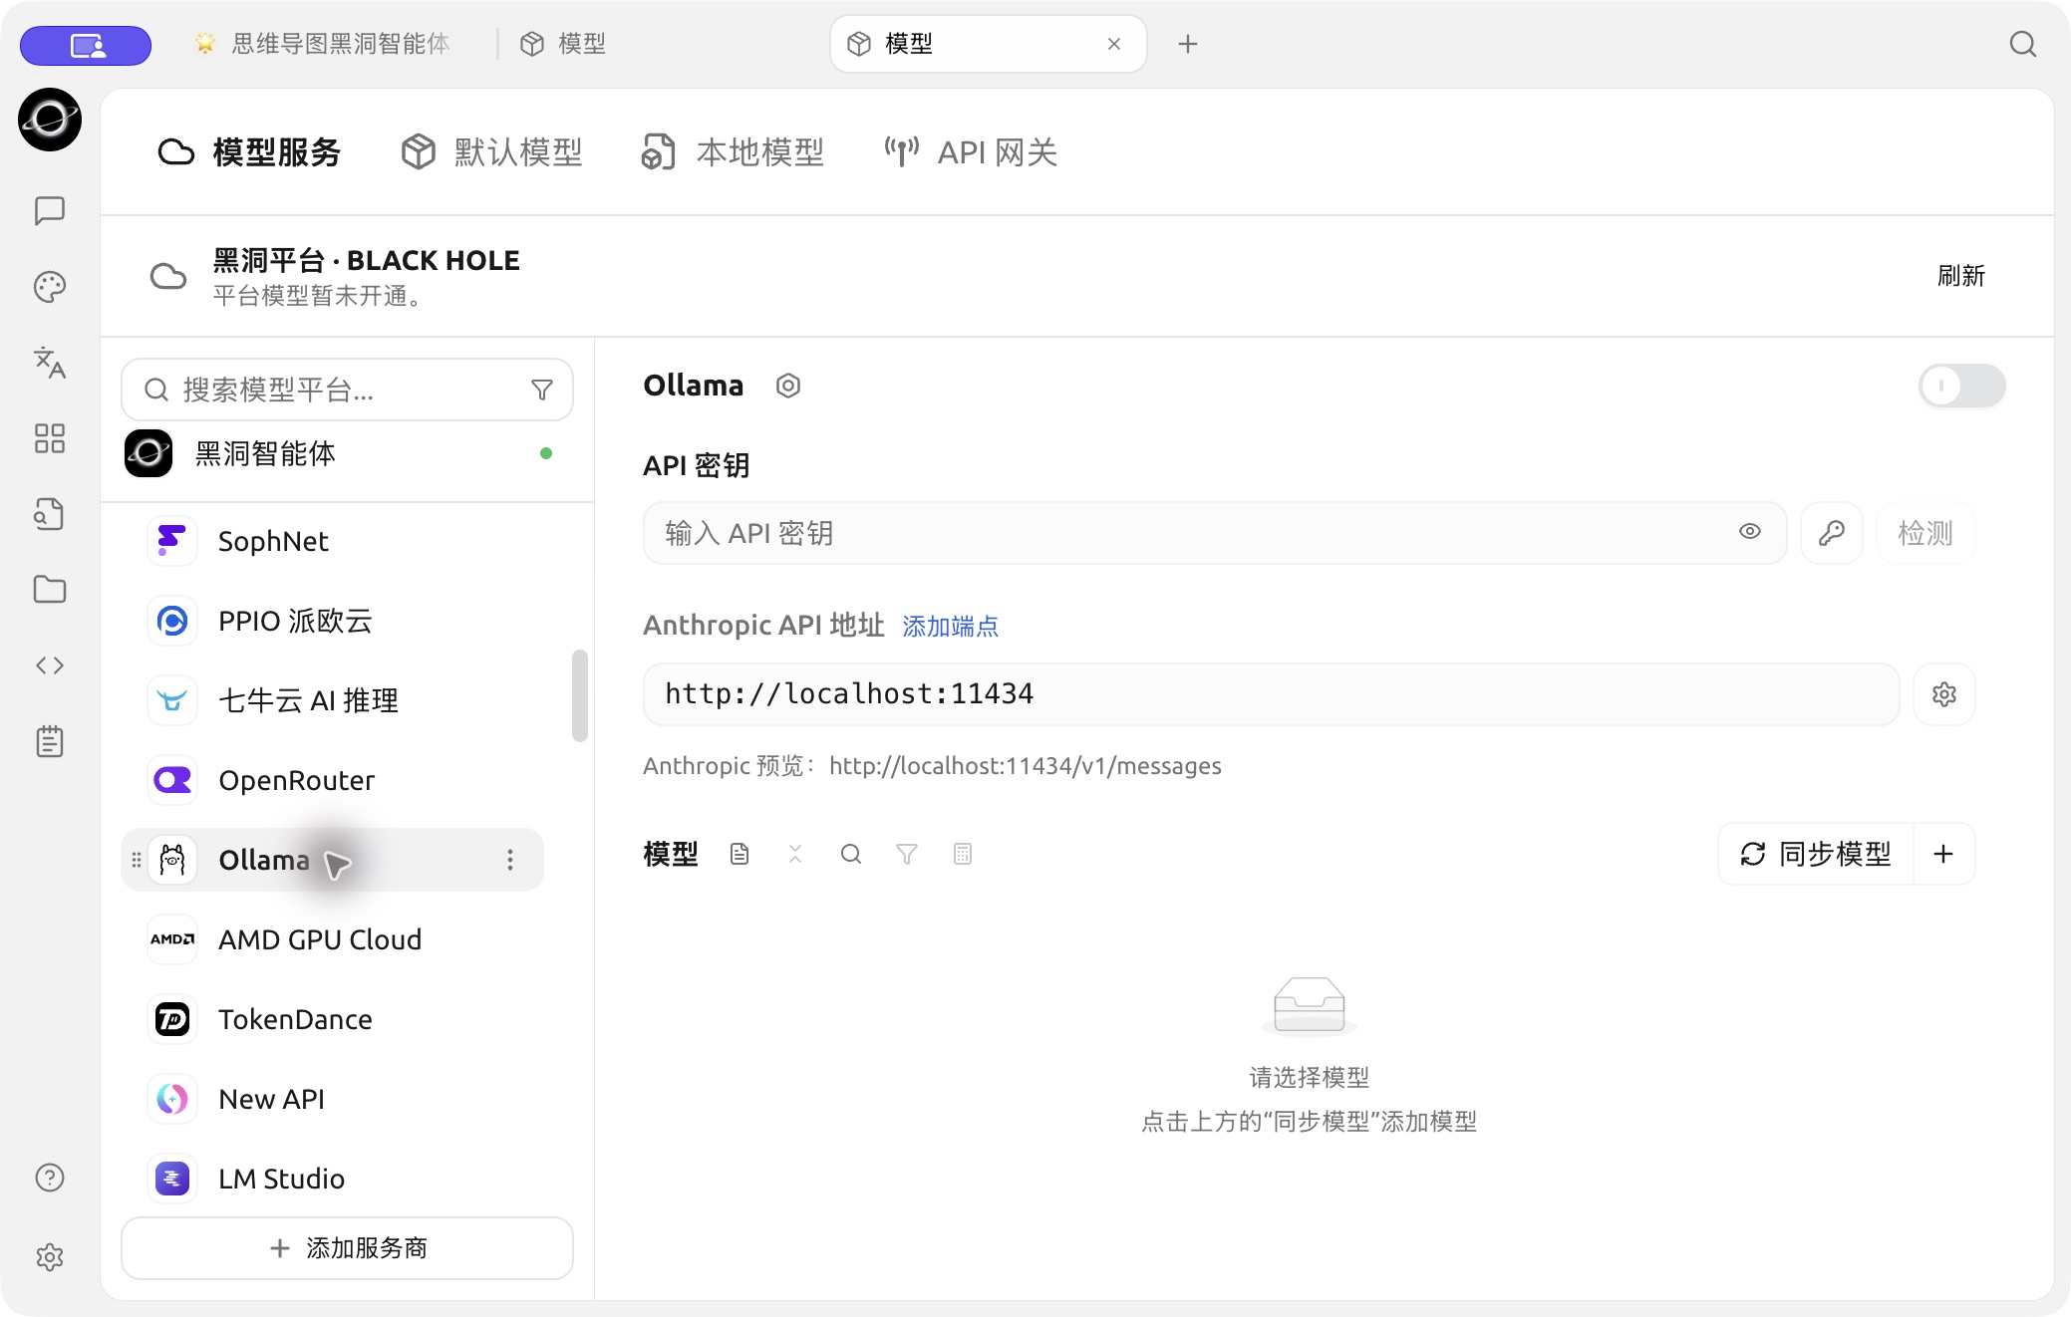Select TokenDance provider
2071x1317 pixels.
coord(332,1019)
